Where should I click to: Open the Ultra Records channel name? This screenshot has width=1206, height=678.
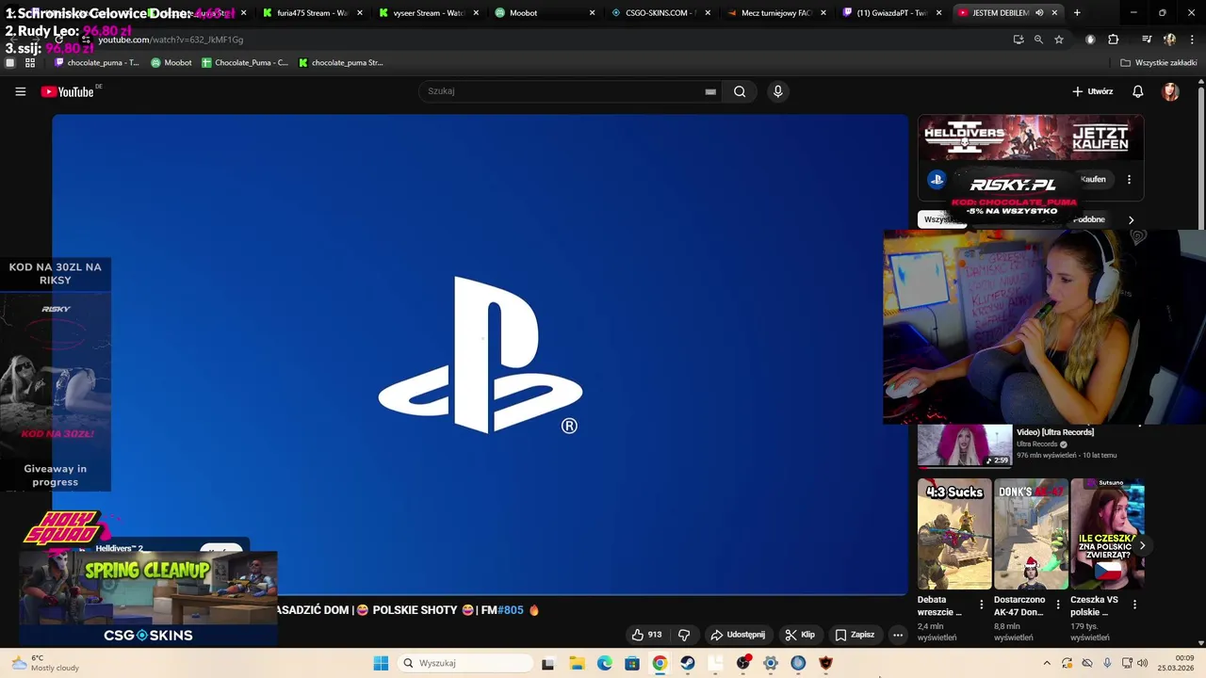pos(1036,444)
